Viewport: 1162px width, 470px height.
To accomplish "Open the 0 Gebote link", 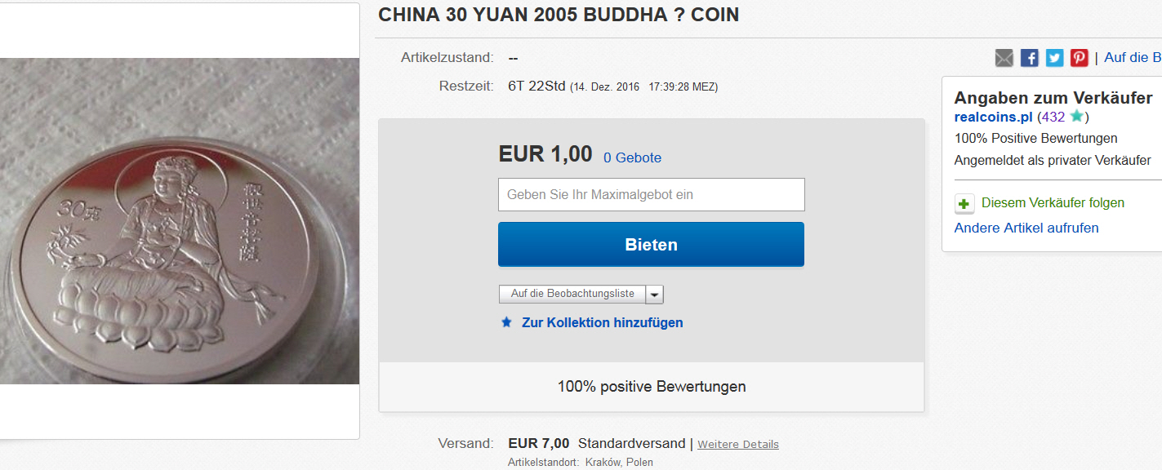I will click(x=632, y=158).
